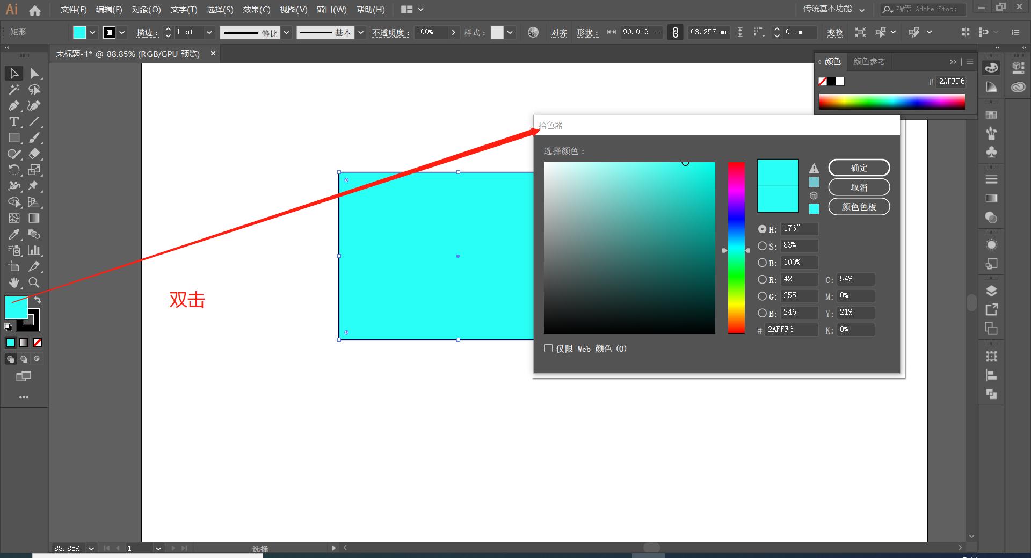Click the color spectrum bar in 颜色 panel
The height and width of the screenshot is (558, 1031).
[892, 102]
